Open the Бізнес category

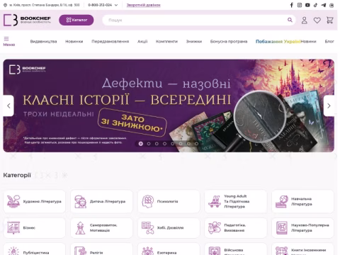[x=34, y=228]
